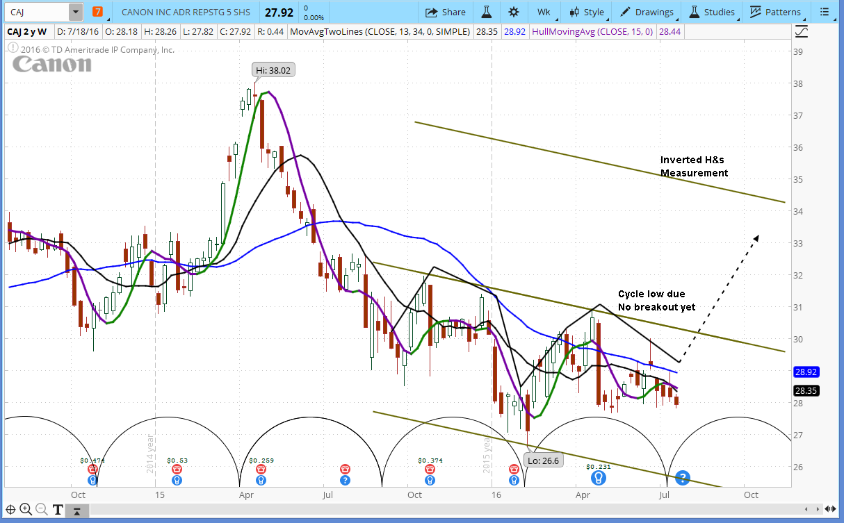Click the lightbulb icon below $0.474
This screenshot has height=523, width=844.
[92, 480]
